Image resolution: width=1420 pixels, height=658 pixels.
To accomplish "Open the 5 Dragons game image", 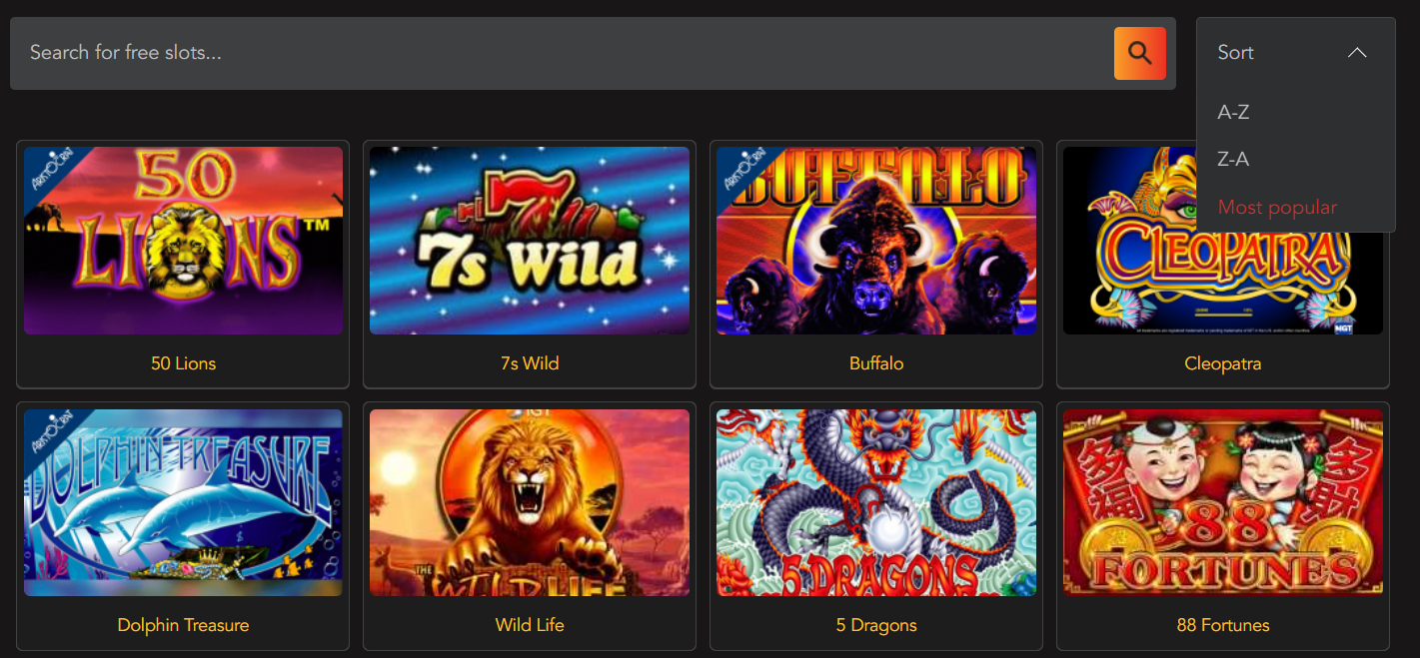I will pyautogui.click(x=876, y=502).
